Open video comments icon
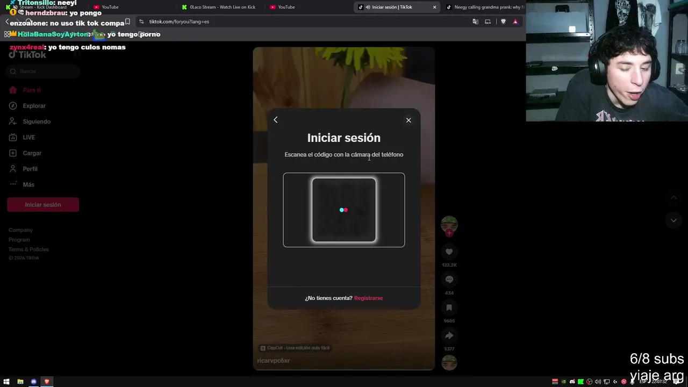688x387 pixels. 449,279
